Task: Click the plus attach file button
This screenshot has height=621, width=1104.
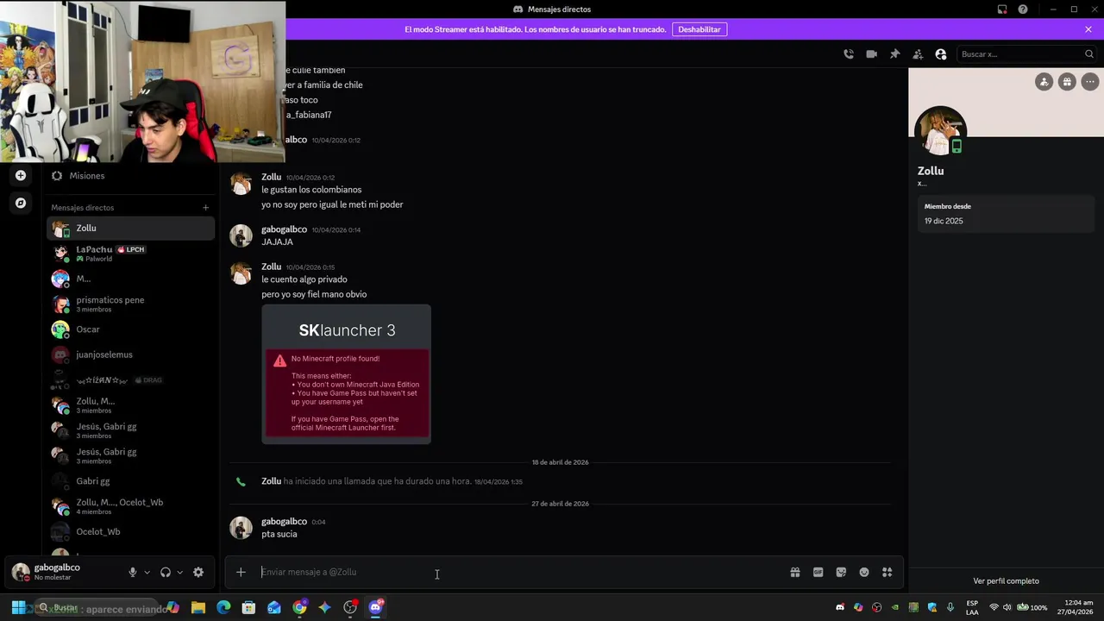Action: [241, 572]
